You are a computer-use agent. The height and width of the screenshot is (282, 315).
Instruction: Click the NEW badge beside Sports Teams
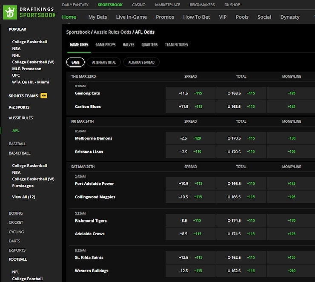44,96
